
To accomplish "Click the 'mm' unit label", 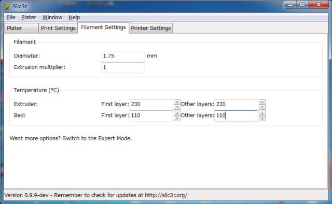I will (152, 56).
